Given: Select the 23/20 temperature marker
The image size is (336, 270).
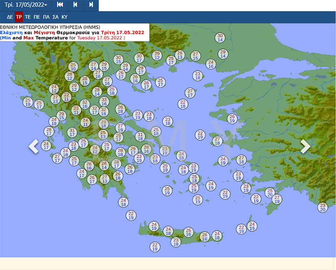Looking at the screenshot, I should click(323, 207).
